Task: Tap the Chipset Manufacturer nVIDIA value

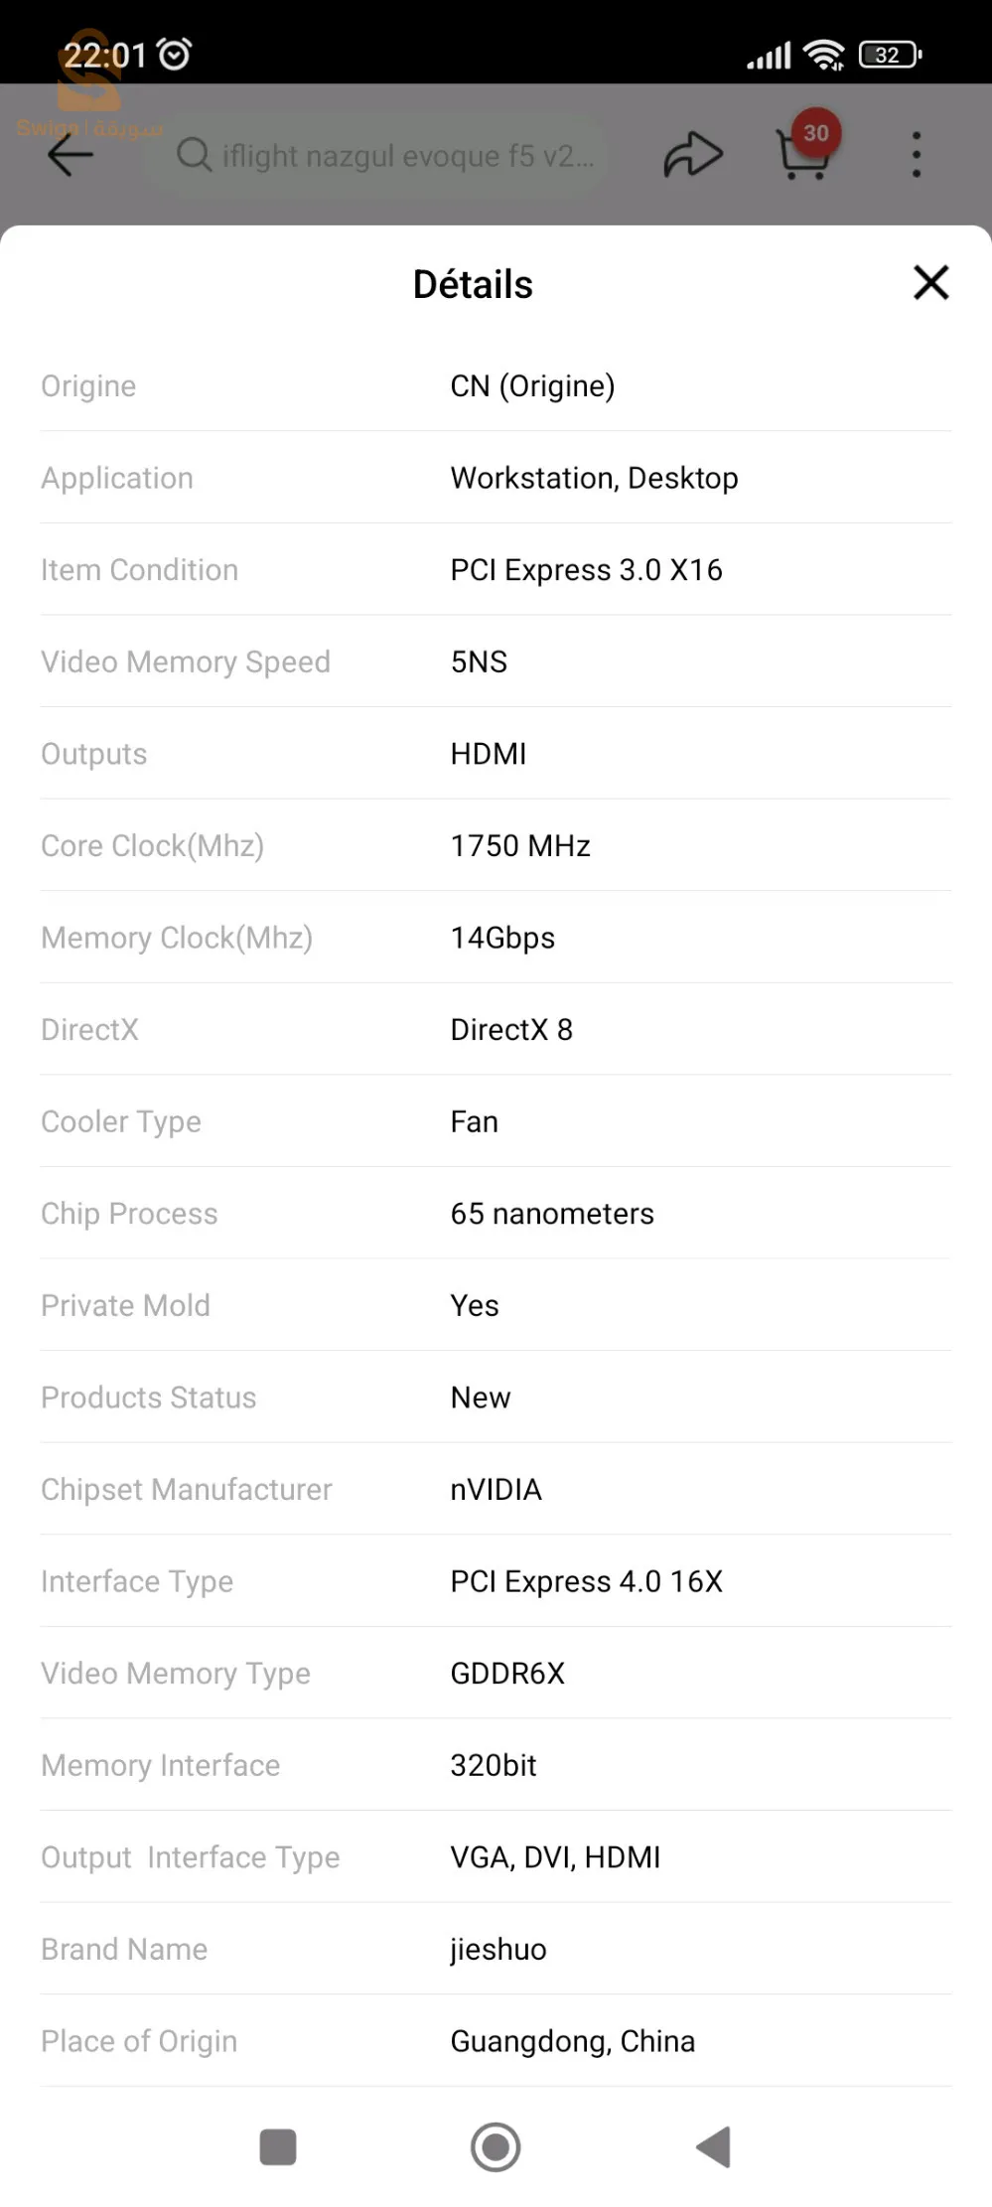Action: 496,1489
